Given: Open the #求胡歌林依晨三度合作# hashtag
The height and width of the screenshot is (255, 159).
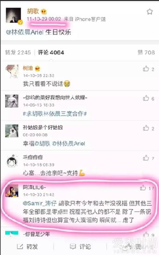Looking at the screenshot, I should [55, 114].
